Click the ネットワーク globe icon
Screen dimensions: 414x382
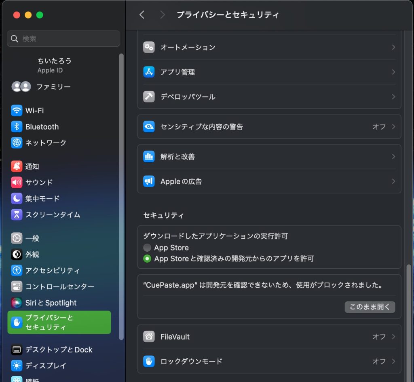pos(17,143)
